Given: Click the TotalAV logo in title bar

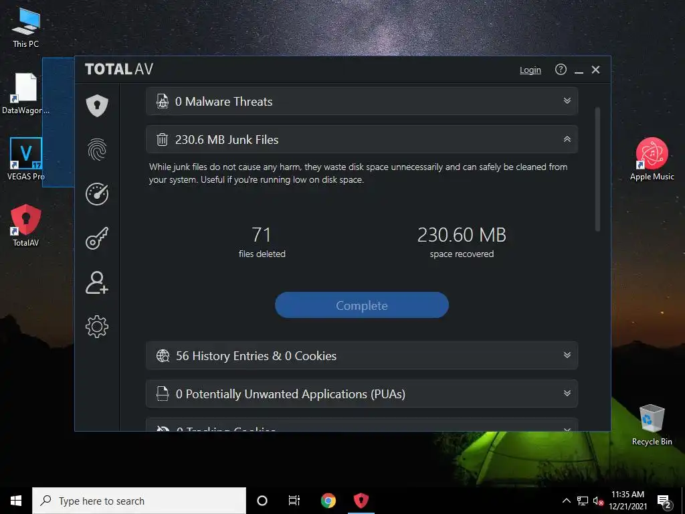Looking at the screenshot, I should [x=119, y=69].
